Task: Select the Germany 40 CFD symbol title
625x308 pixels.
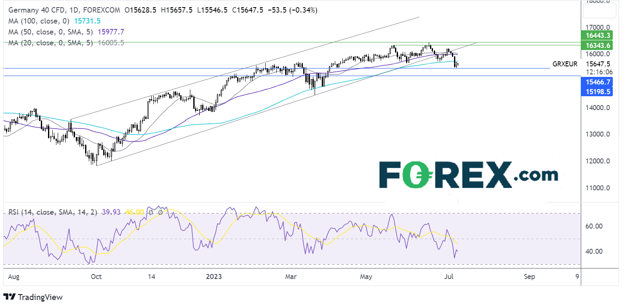Action: (x=38, y=10)
